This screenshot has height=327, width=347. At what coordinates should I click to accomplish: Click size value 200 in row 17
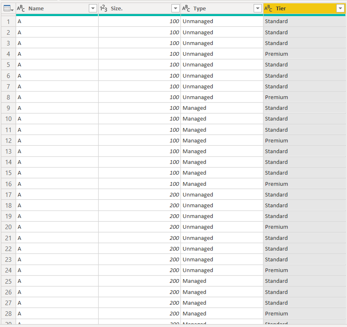coord(174,195)
